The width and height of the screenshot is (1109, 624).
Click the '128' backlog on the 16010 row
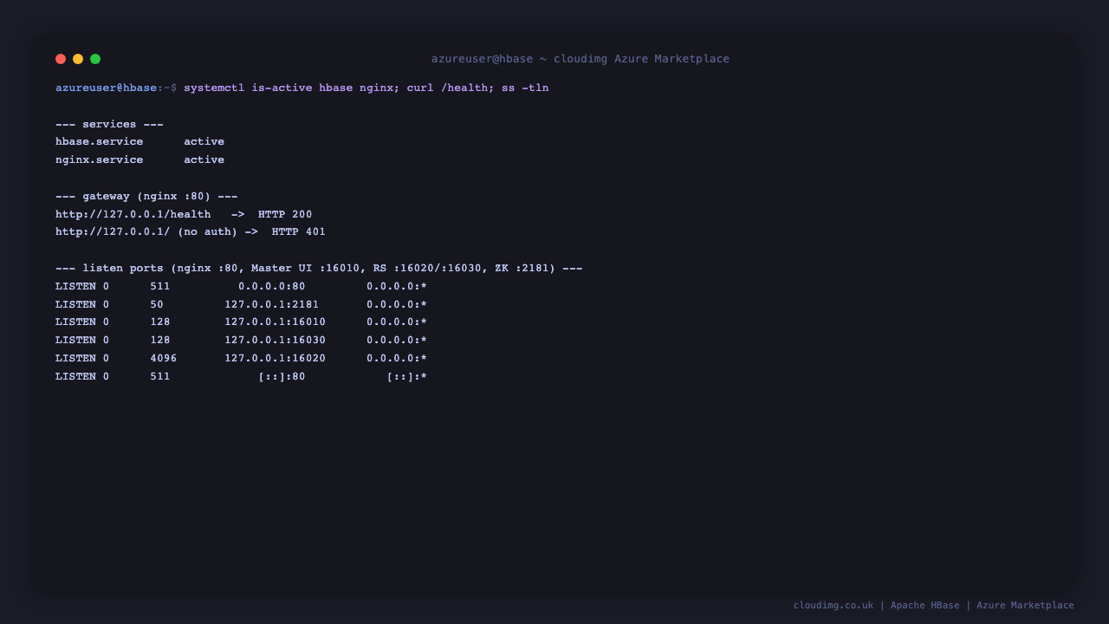pos(160,322)
